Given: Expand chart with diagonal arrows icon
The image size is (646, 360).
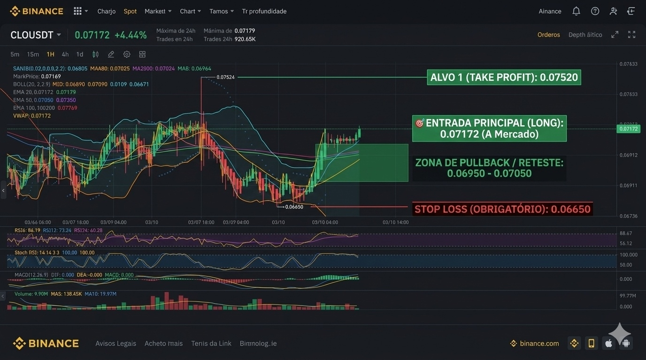Looking at the screenshot, I should coord(615,35).
